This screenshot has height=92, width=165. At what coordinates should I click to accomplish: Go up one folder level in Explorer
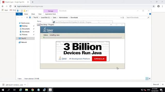tap(27, 18)
